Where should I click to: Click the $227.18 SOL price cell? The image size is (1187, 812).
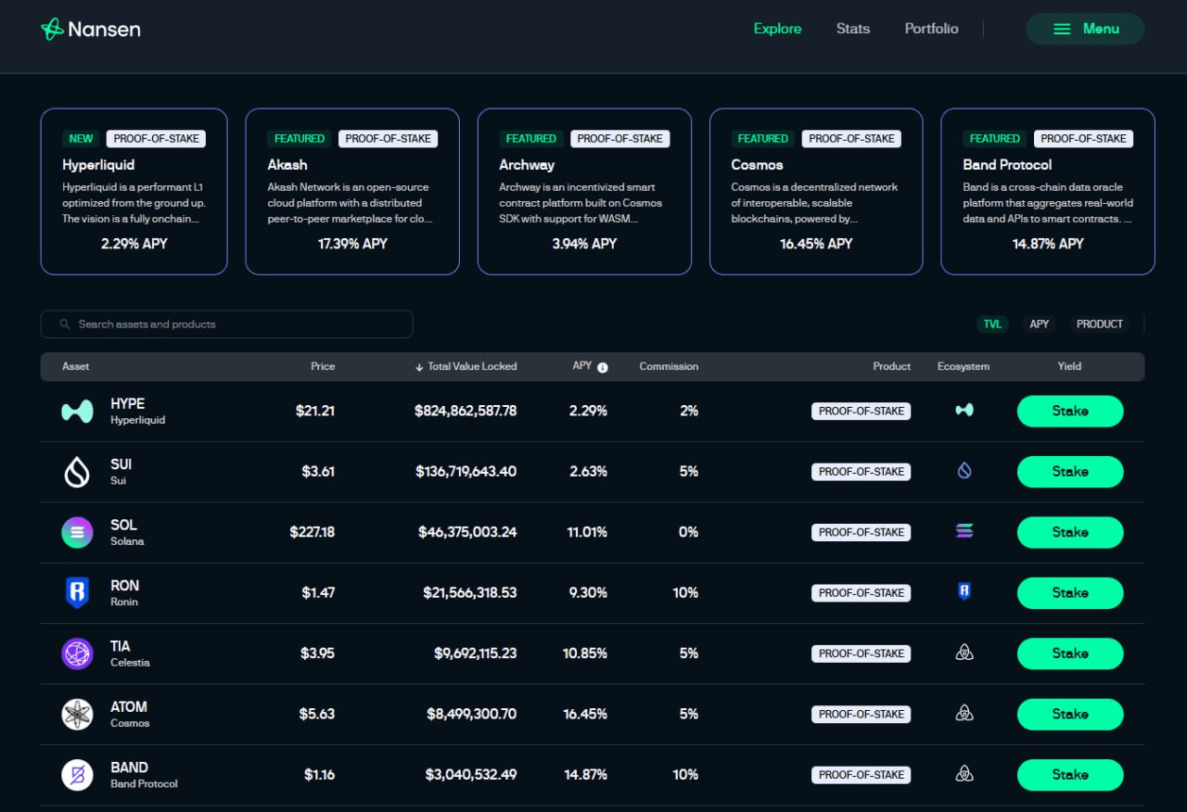pos(313,532)
